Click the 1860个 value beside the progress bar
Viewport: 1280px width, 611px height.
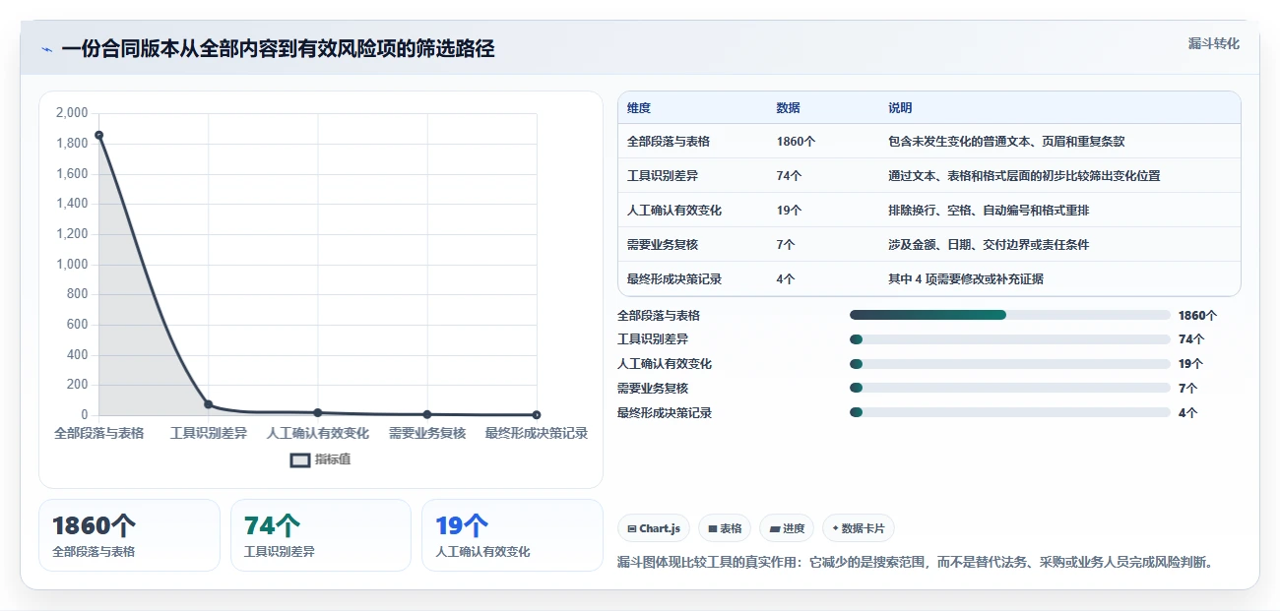tap(1197, 316)
